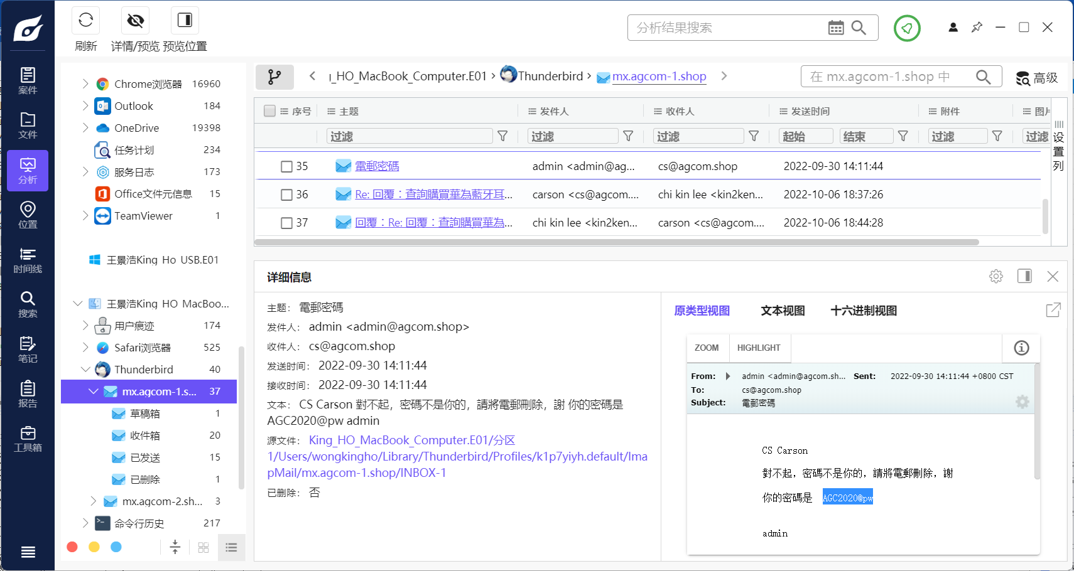Click the filter funnel for 主题 column
Image resolution: width=1074 pixels, height=571 pixels.
502,136
